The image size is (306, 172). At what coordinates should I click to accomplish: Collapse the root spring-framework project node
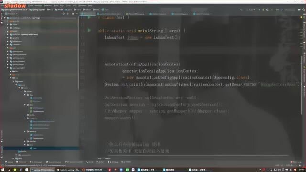(5, 18)
